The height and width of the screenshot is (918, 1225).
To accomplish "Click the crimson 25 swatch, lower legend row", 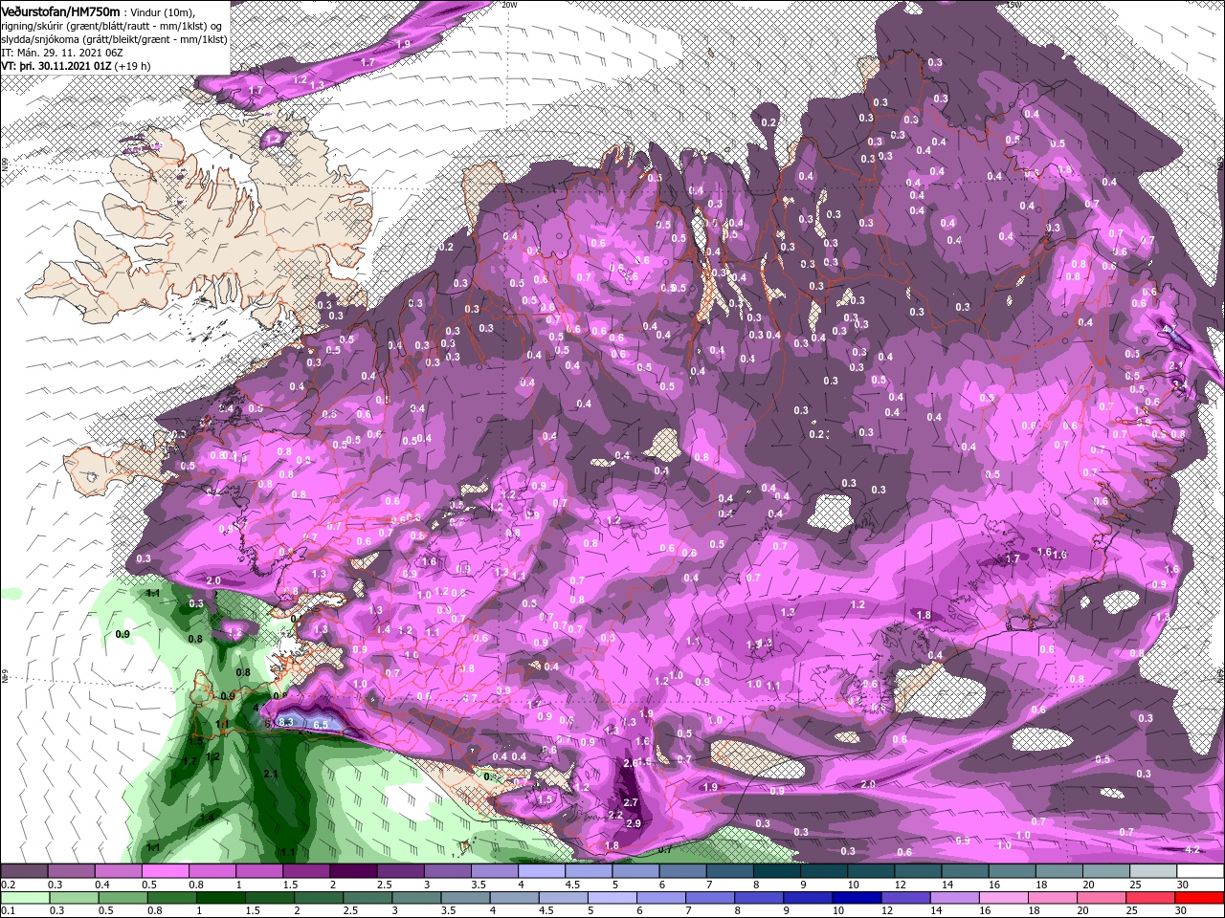I will click(1151, 898).
